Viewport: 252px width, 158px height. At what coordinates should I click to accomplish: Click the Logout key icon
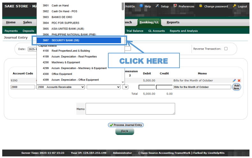234,6
